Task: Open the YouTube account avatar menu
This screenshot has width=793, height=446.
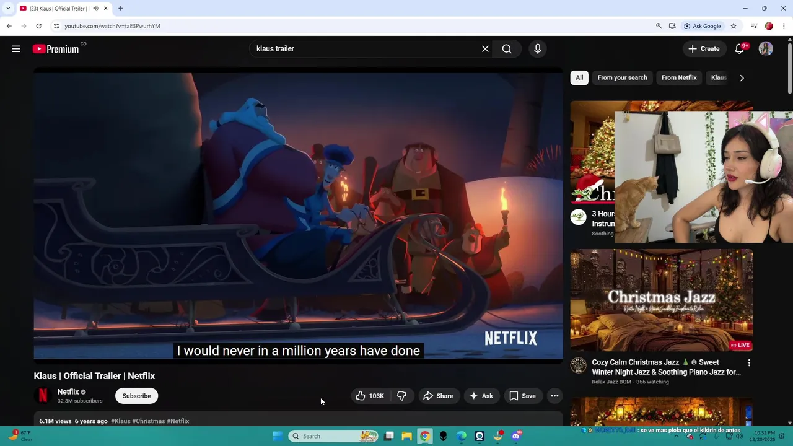Action: click(766, 49)
